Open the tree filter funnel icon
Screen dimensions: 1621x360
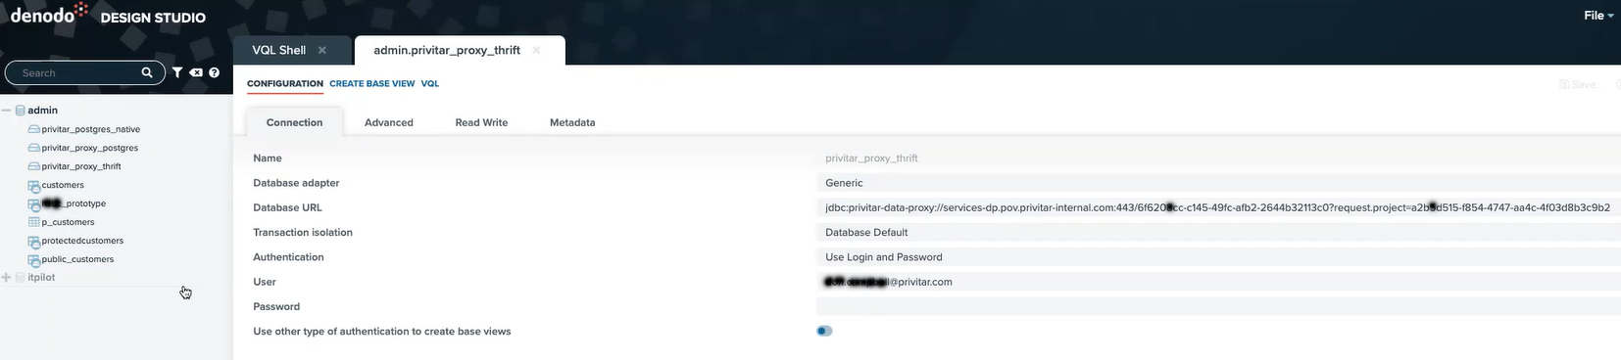coord(177,72)
